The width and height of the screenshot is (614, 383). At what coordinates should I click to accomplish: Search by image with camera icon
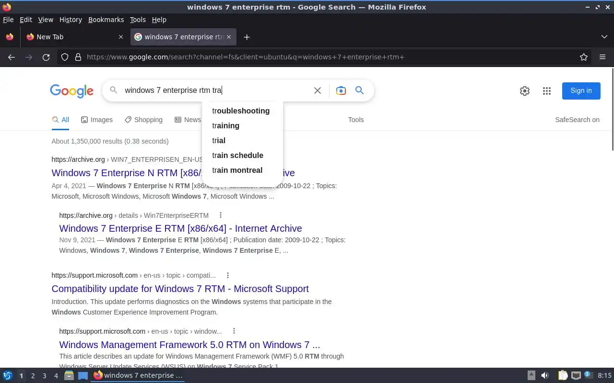(341, 90)
